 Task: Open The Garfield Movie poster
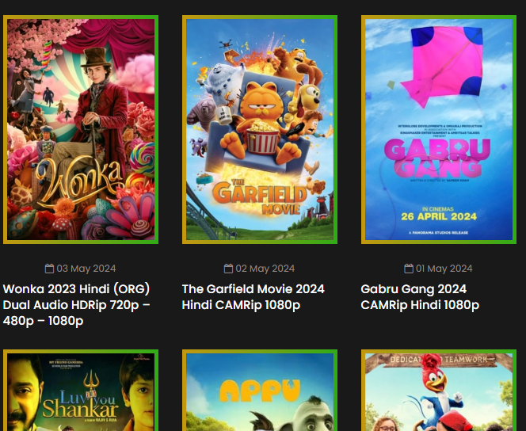pyautogui.click(x=260, y=129)
